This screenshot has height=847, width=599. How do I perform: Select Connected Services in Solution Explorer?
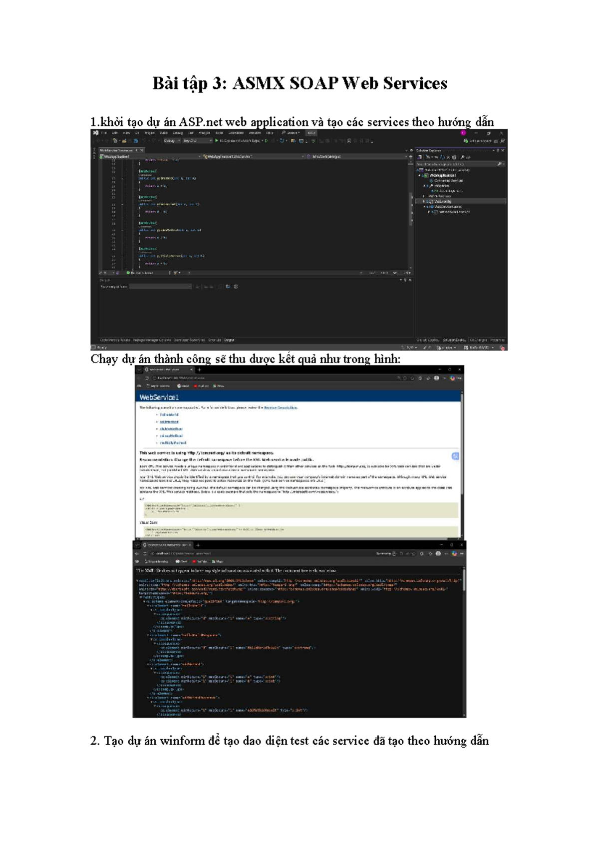coord(448,181)
